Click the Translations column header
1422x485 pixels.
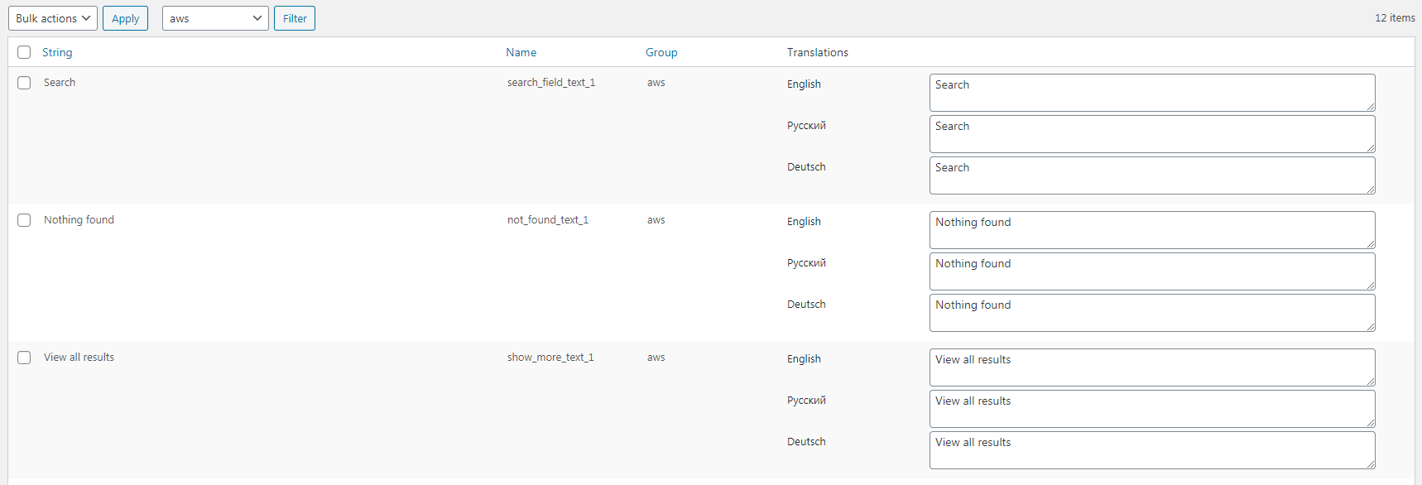(x=818, y=52)
